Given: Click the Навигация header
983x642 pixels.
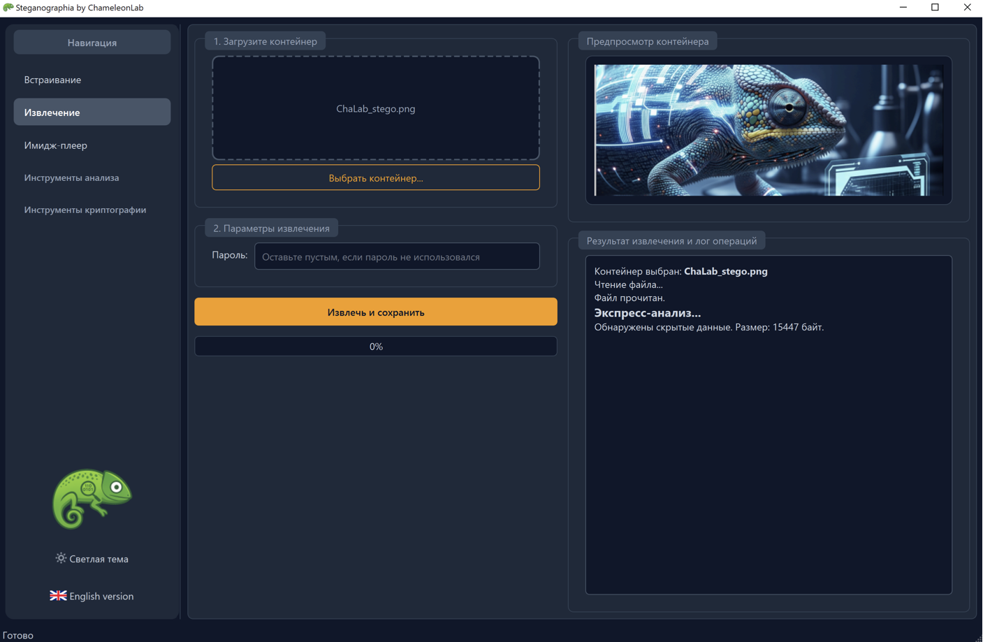Looking at the screenshot, I should coord(92,43).
